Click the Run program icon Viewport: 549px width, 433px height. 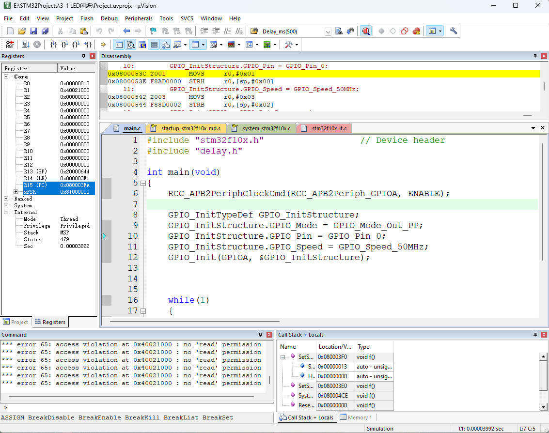25,45
